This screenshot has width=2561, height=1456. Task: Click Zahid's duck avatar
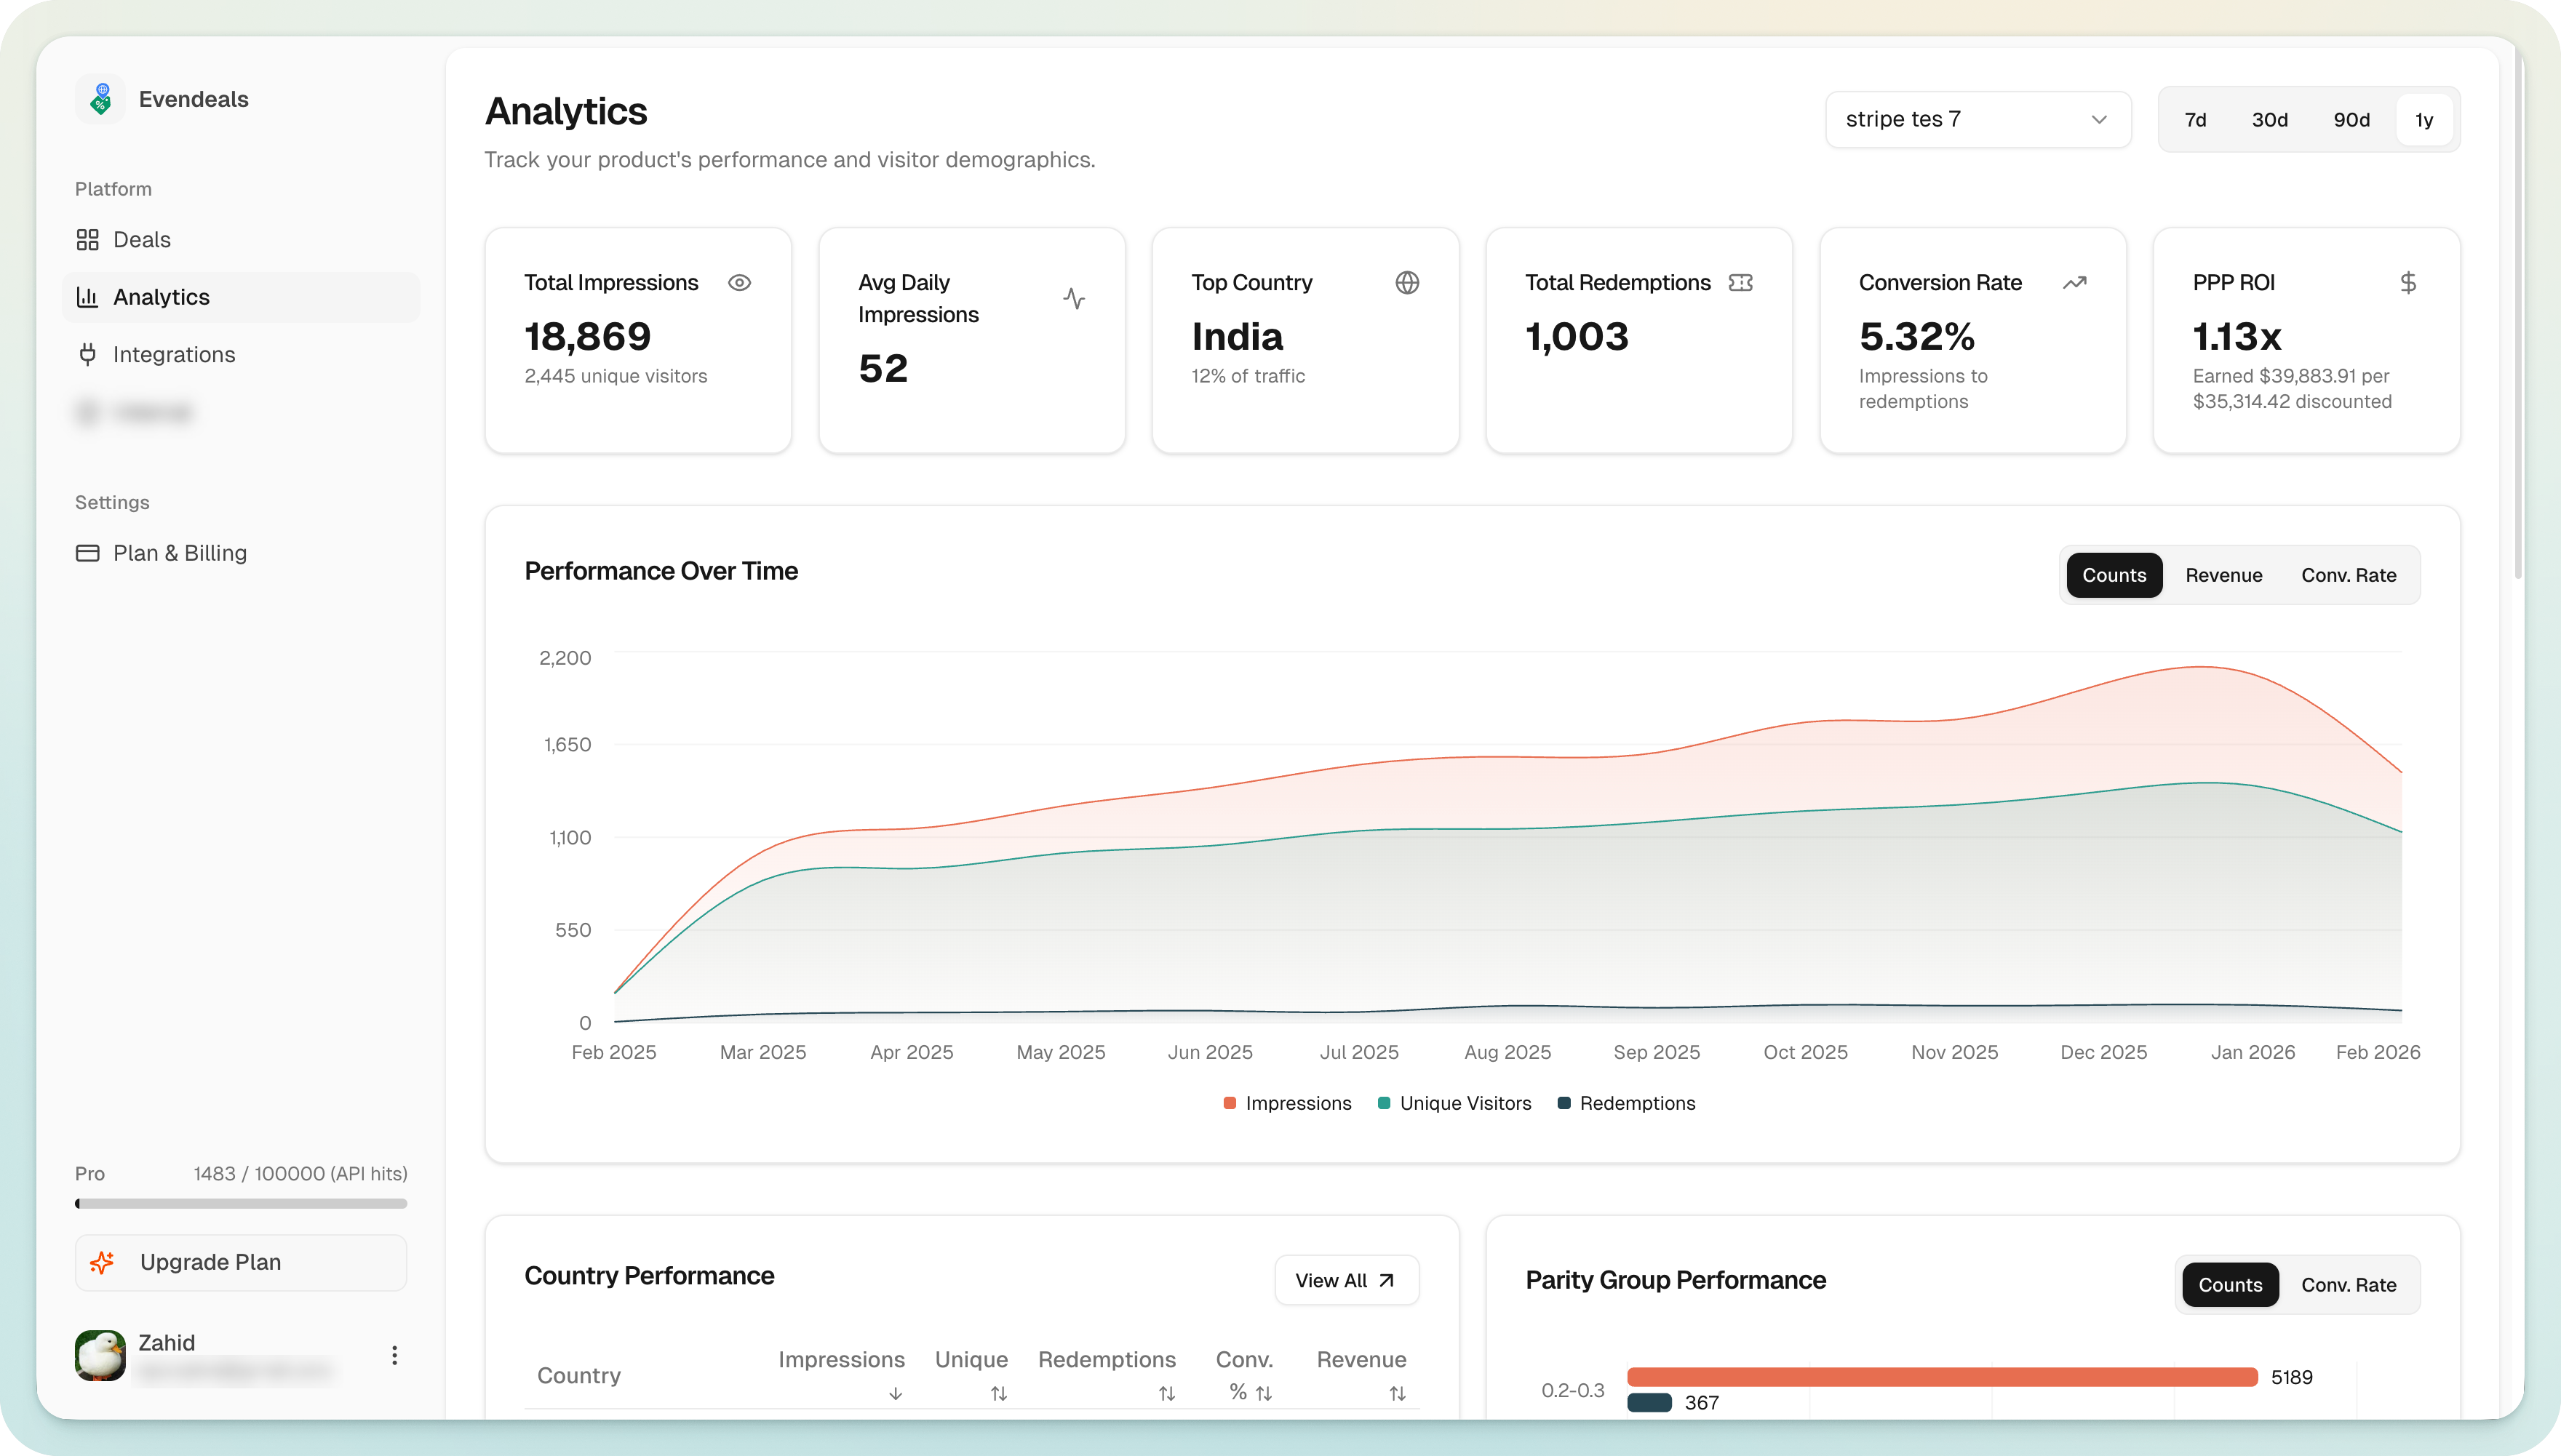100,1355
